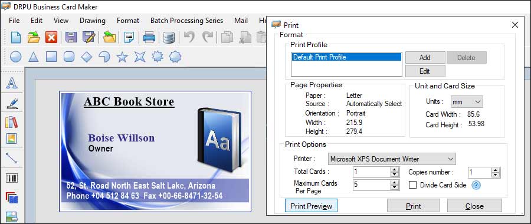The image size is (531, 224).
Task: Select the four-point star shape tool
Action: click(140, 57)
